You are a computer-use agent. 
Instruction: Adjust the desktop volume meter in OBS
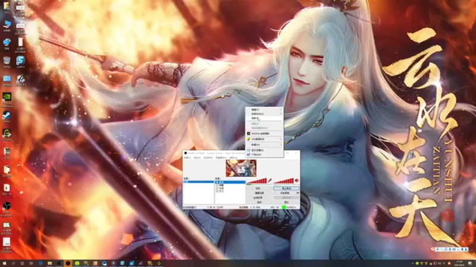(284, 181)
